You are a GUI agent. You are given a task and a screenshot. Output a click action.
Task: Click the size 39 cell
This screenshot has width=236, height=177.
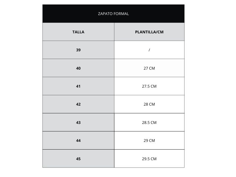click(78, 50)
